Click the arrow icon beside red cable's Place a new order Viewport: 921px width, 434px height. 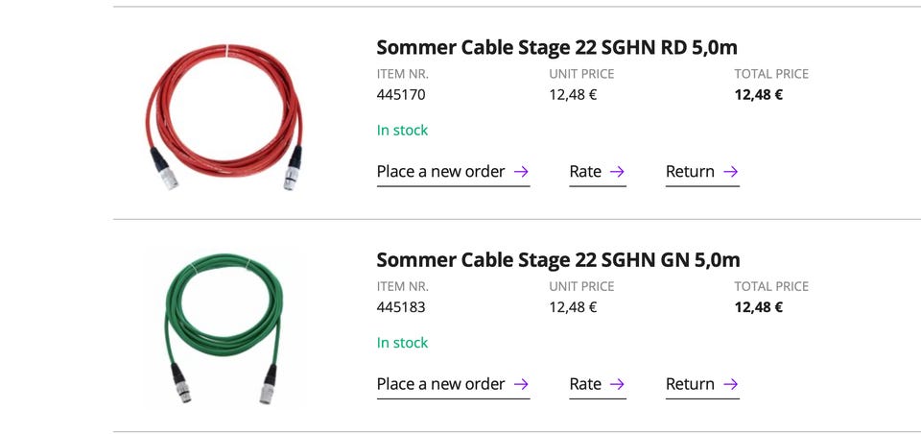tap(521, 172)
